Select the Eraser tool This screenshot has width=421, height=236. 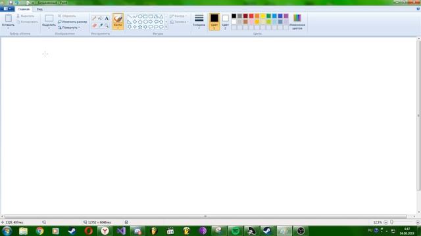94,26
